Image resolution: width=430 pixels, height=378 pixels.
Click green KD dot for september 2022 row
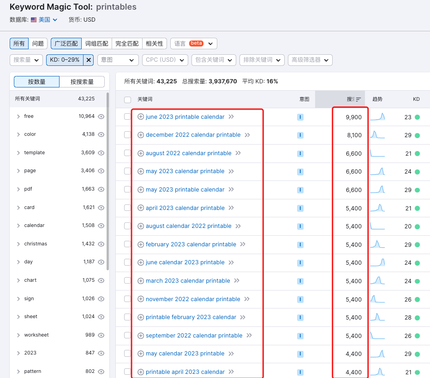pyautogui.click(x=417, y=336)
